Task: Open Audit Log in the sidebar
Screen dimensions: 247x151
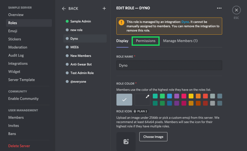Action: click(16, 55)
